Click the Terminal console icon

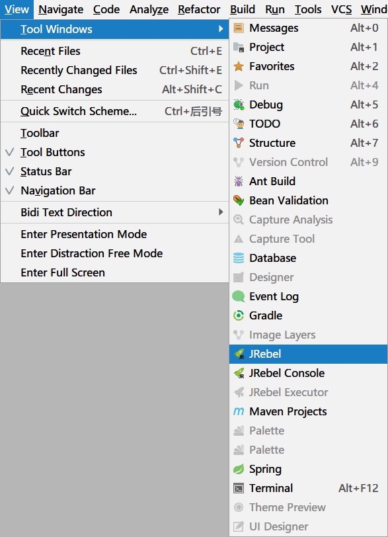tap(239, 488)
